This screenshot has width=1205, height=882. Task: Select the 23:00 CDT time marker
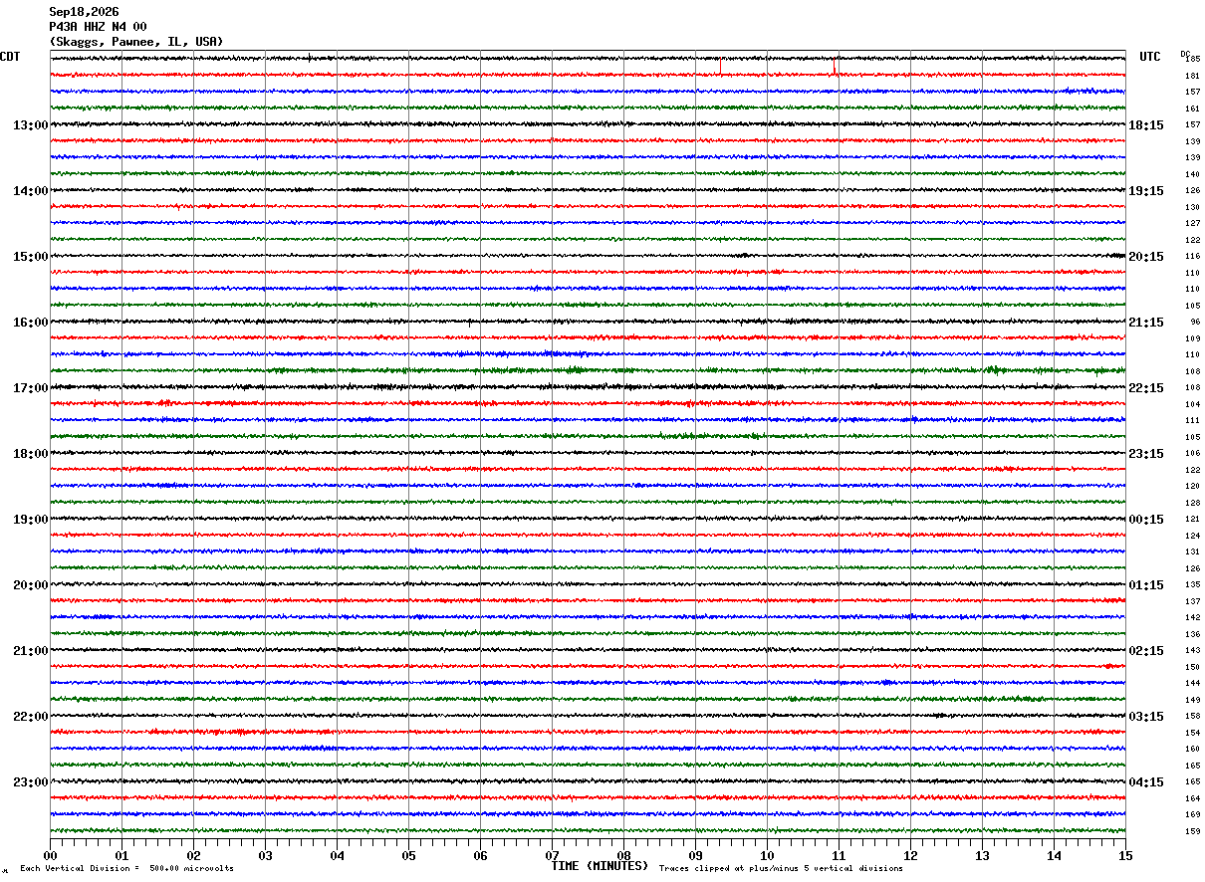click(30, 782)
